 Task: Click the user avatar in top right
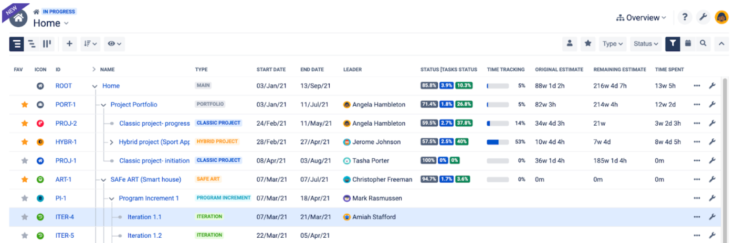click(721, 18)
